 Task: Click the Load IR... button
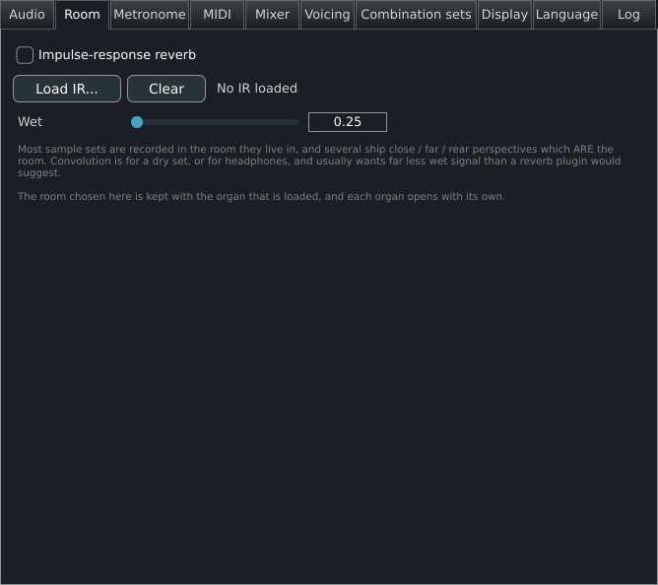tap(67, 89)
